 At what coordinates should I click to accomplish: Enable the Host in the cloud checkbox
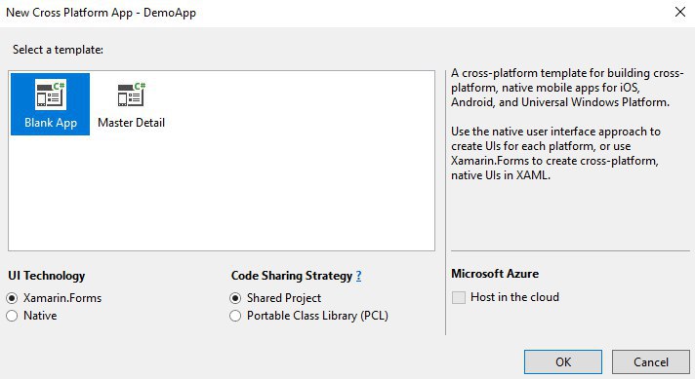tap(459, 297)
